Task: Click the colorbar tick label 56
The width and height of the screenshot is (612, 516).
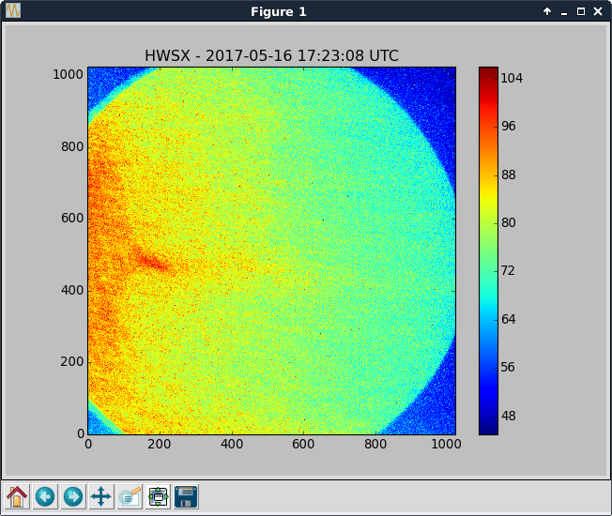Action: tap(508, 367)
